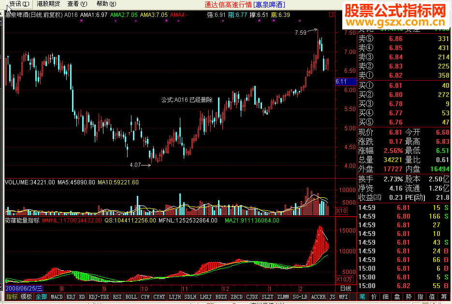Select the 模板 tab
This screenshot has height=304, width=452.
click(26, 297)
